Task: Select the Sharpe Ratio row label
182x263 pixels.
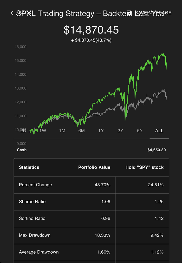Action: point(32,202)
